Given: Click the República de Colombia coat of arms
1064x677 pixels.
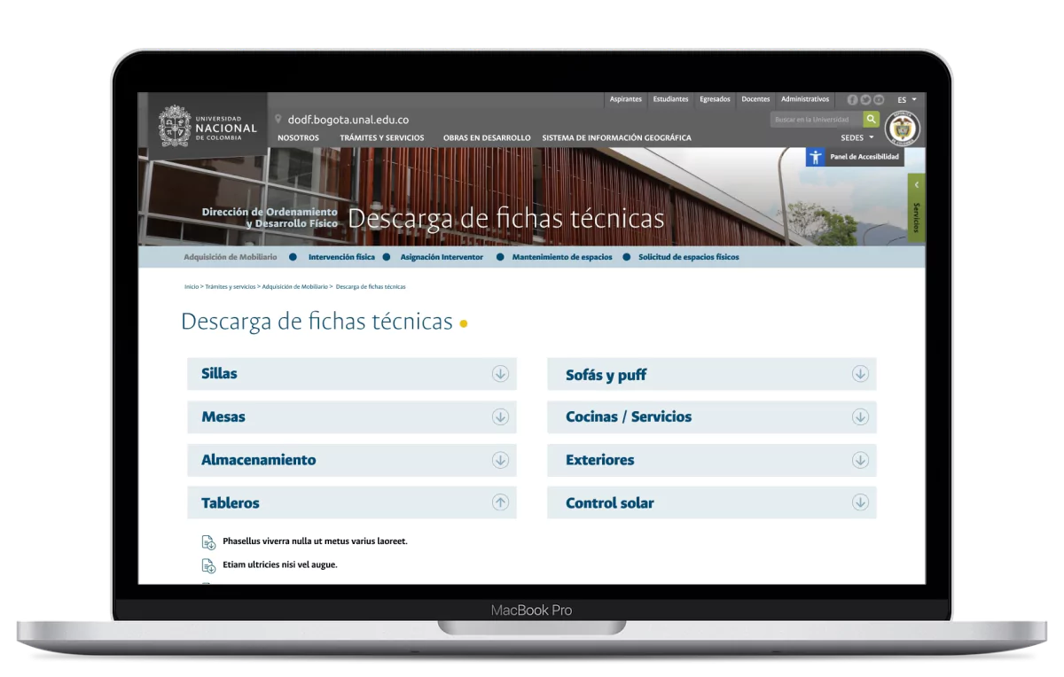Looking at the screenshot, I should click(x=903, y=129).
